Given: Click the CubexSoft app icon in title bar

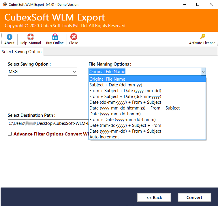Looking at the screenshot, I should click(4, 4).
